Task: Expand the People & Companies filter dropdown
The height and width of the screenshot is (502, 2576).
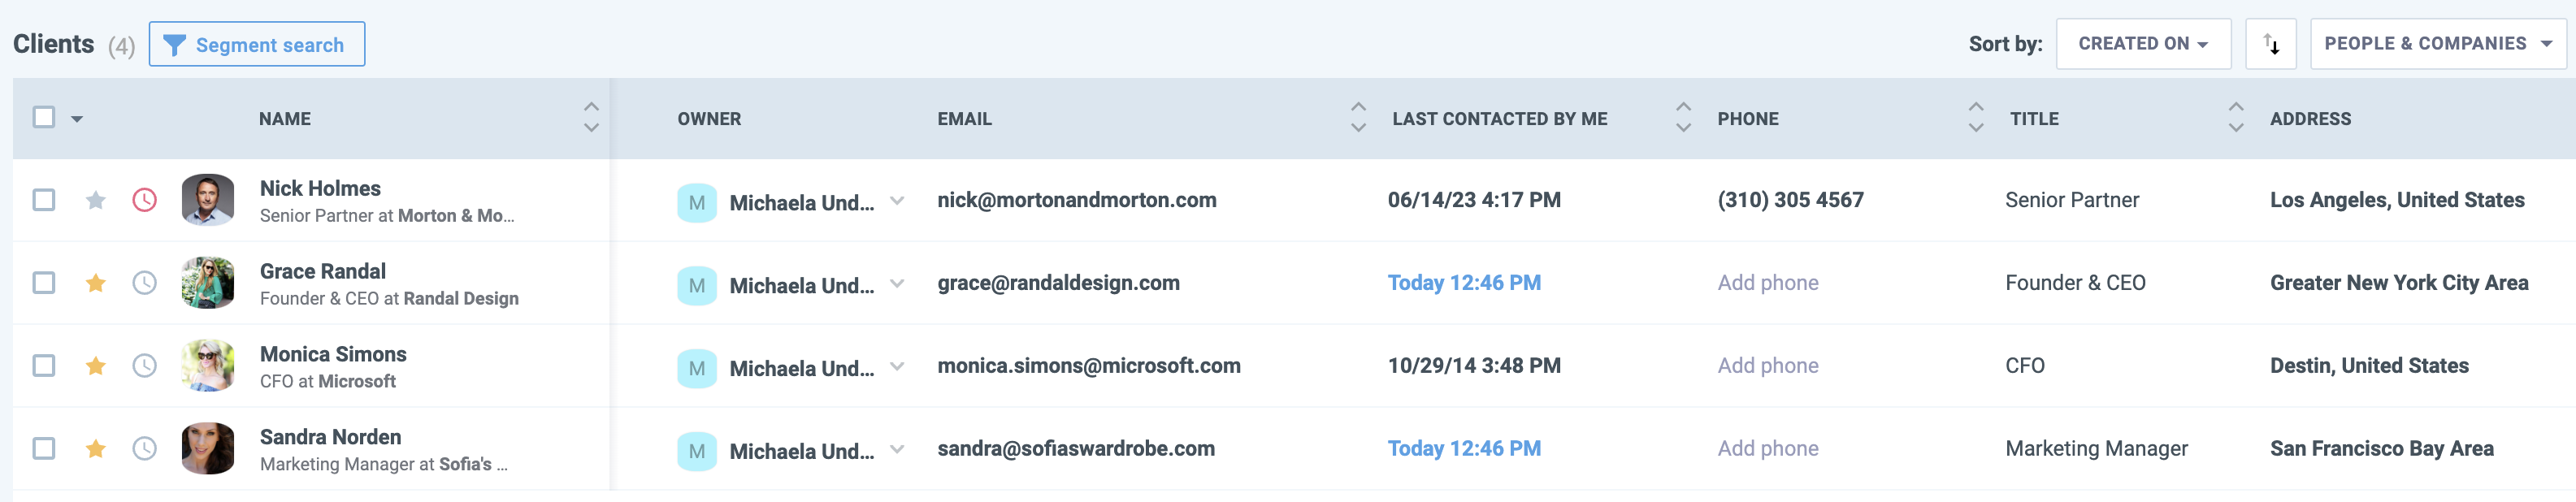Action: tap(2437, 44)
